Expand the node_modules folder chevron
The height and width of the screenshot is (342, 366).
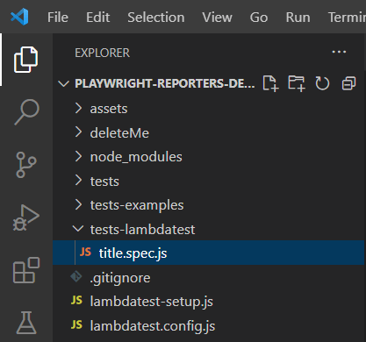click(x=78, y=156)
